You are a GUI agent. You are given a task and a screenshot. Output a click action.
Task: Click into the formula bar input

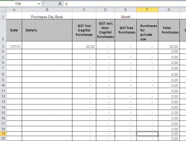coord(125,4)
